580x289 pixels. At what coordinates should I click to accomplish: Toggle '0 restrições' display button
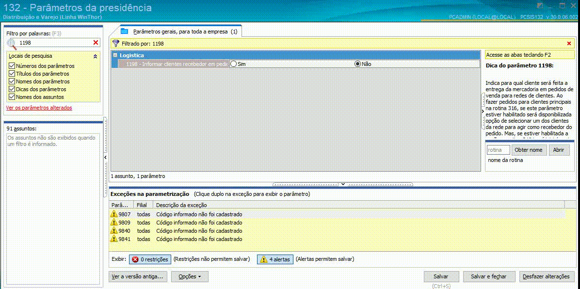pos(150,259)
